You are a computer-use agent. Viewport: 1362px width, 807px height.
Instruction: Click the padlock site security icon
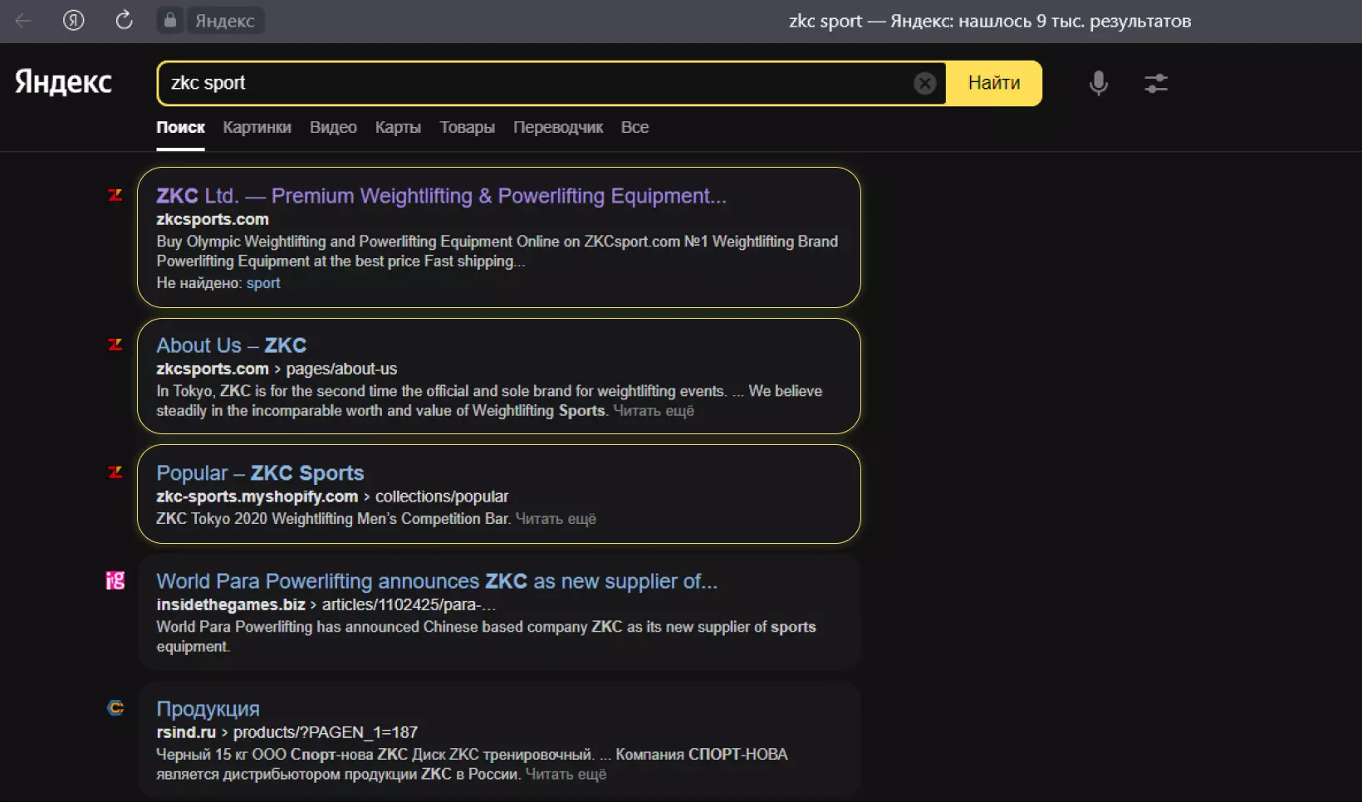(170, 21)
